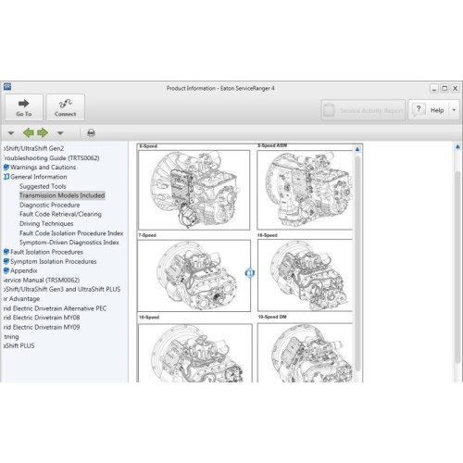Select Hybrid Electric Drivetrain Alternative PEC
Screen dimensions: 463x463
(x=55, y=308)
